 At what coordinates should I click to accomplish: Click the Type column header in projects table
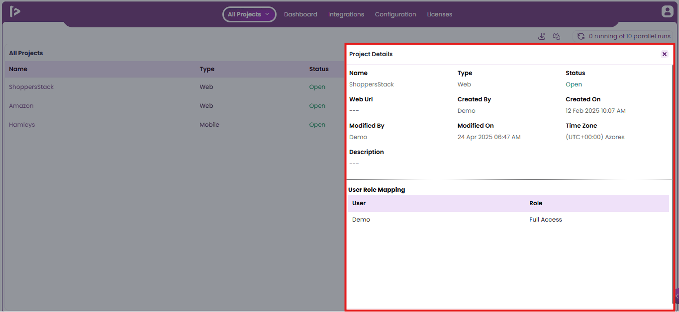(x=207, y=69)
